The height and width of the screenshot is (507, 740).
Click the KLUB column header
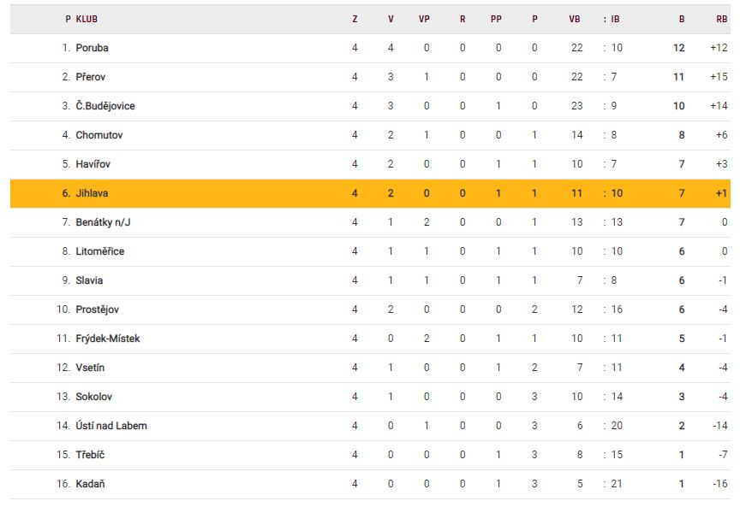(87, 19)
